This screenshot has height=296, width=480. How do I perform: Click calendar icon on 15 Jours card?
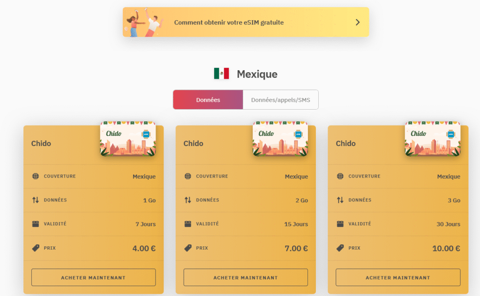click(x=188, y=224)
